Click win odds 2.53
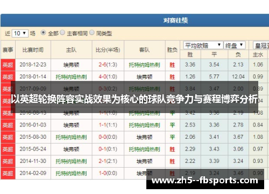The width and height of the screenshot is (269, 194). coord(190,125)
